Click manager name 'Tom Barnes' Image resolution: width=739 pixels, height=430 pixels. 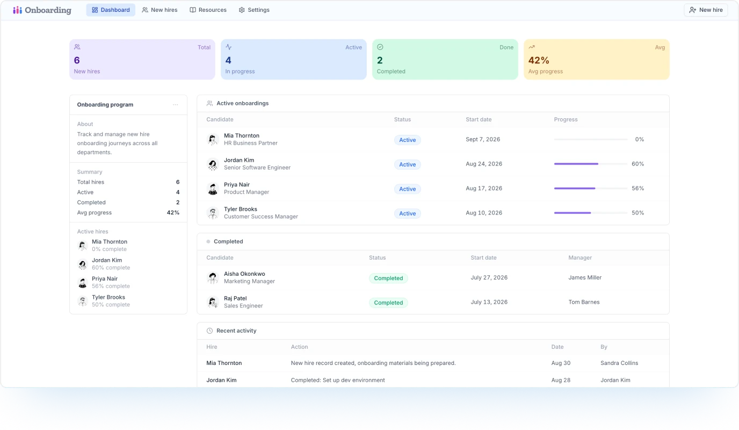click(x=584, y=302)
